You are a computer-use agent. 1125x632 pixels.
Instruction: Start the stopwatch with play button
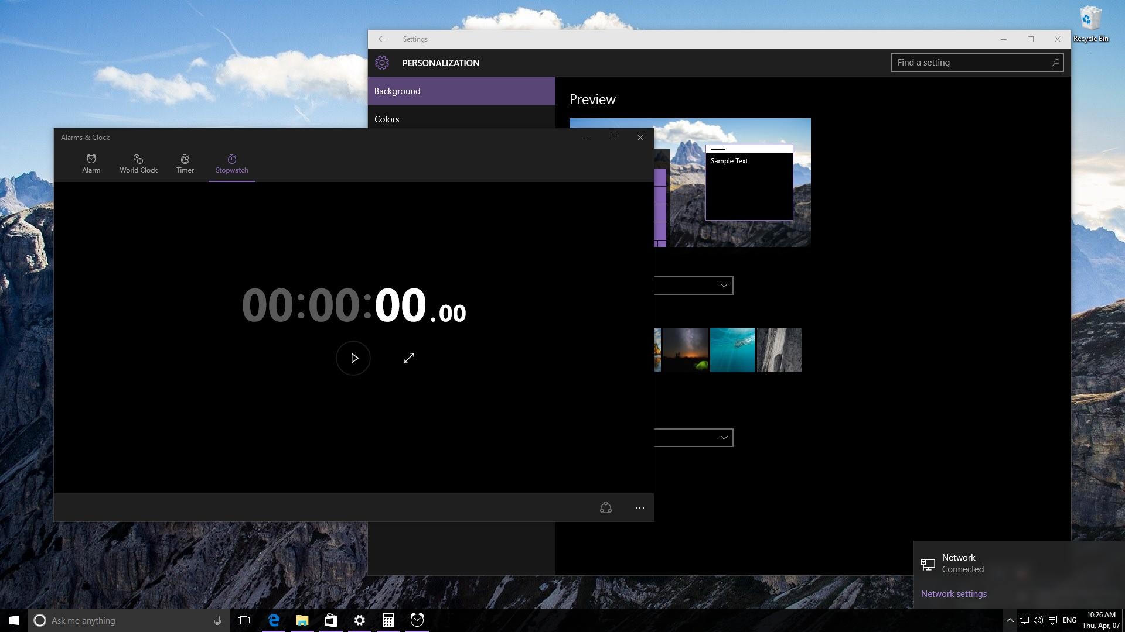[353, 358]
